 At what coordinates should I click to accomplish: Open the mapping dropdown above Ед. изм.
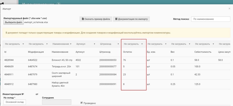click(157, 44)
